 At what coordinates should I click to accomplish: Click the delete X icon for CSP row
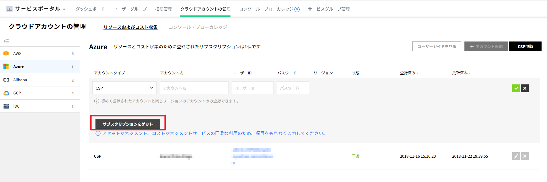point(525,156)
